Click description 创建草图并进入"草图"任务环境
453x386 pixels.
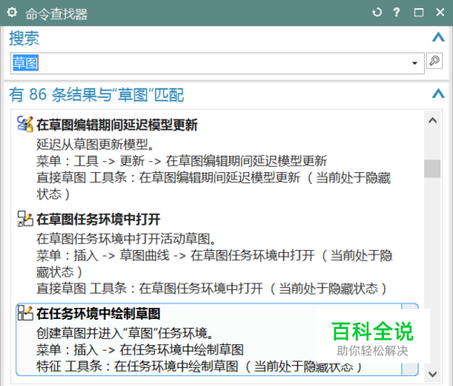(125, 333)
